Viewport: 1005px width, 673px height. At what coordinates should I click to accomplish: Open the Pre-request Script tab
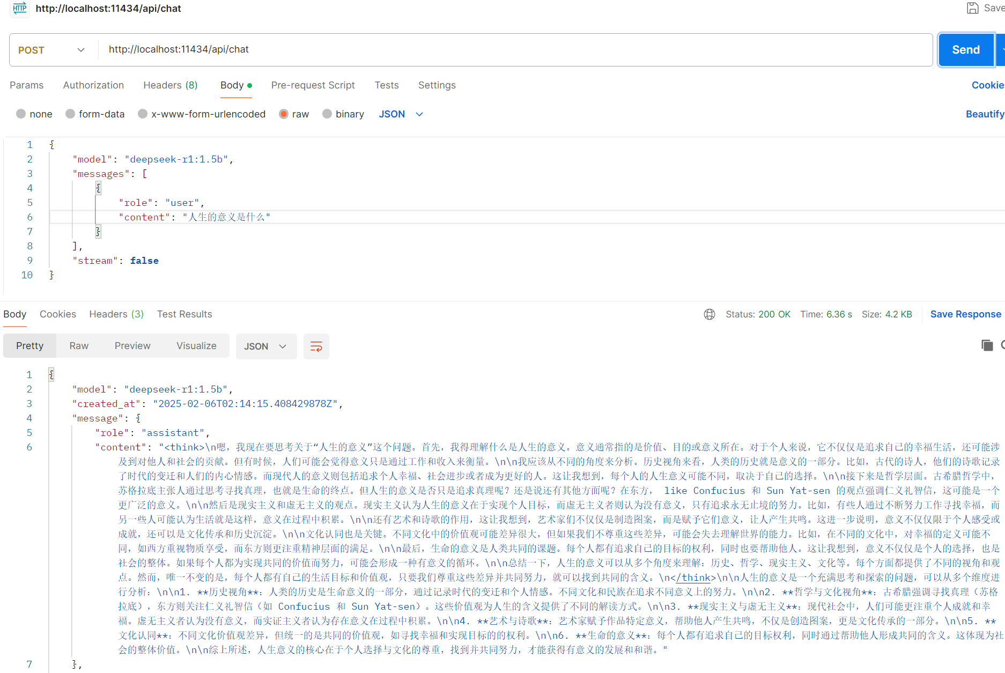(x=313, y=85)
